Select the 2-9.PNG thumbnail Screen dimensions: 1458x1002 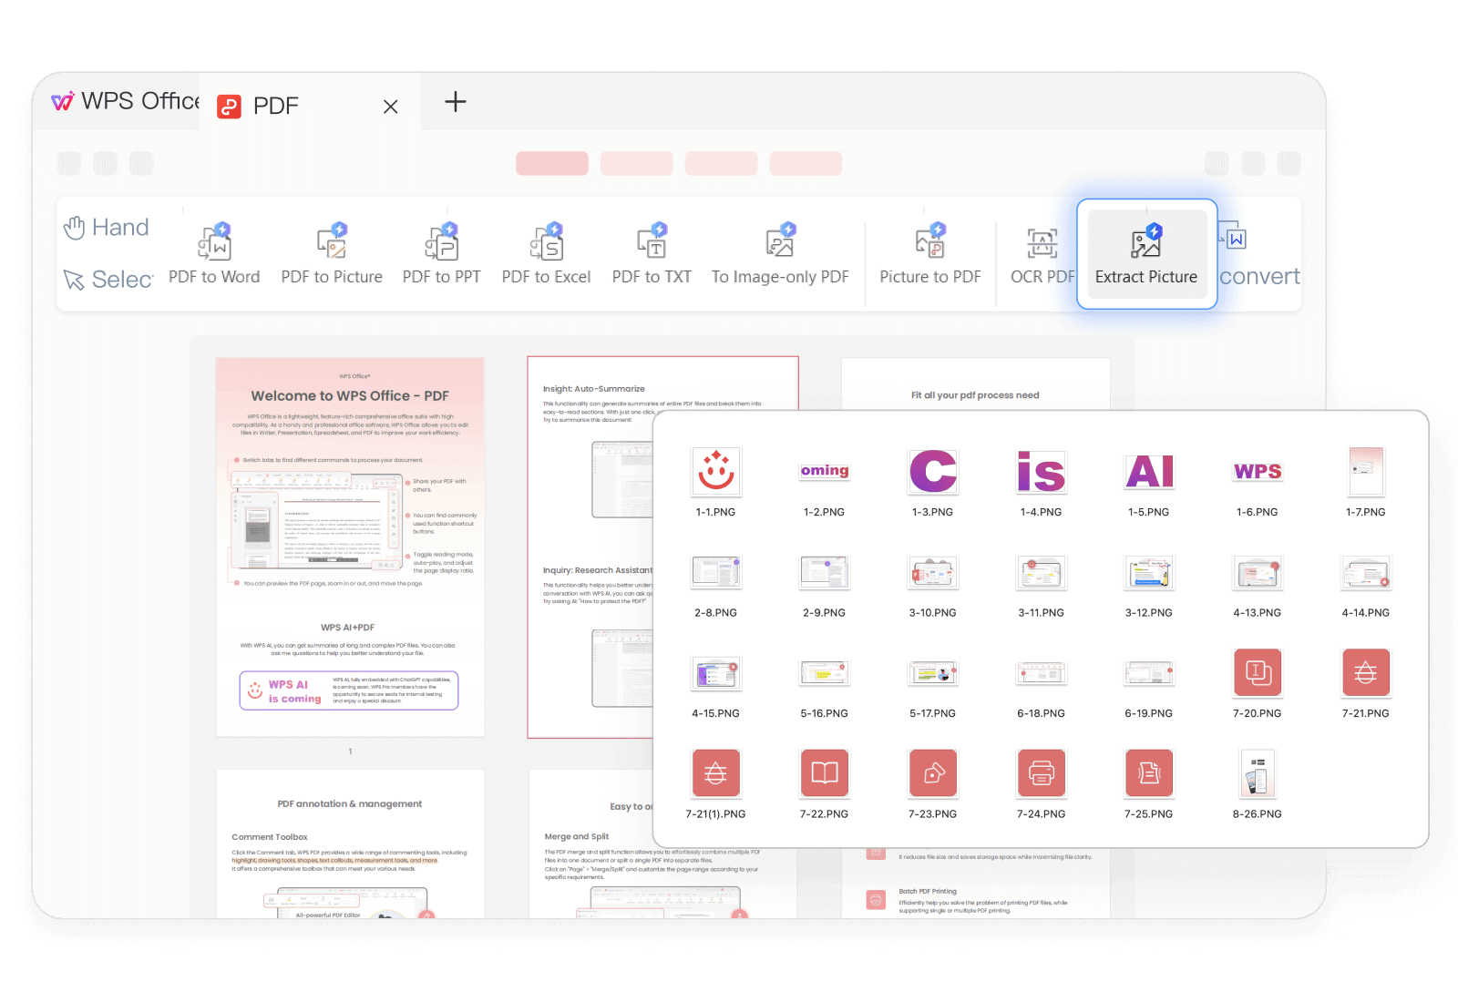click(x=824, y=572)
